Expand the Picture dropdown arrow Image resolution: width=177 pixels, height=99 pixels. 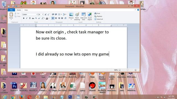pos(71,20)
